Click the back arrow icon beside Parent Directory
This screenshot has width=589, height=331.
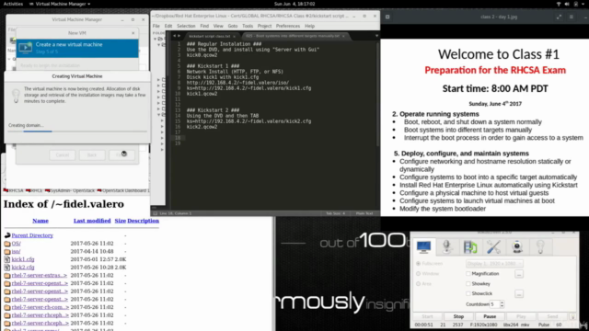(7, 235)
